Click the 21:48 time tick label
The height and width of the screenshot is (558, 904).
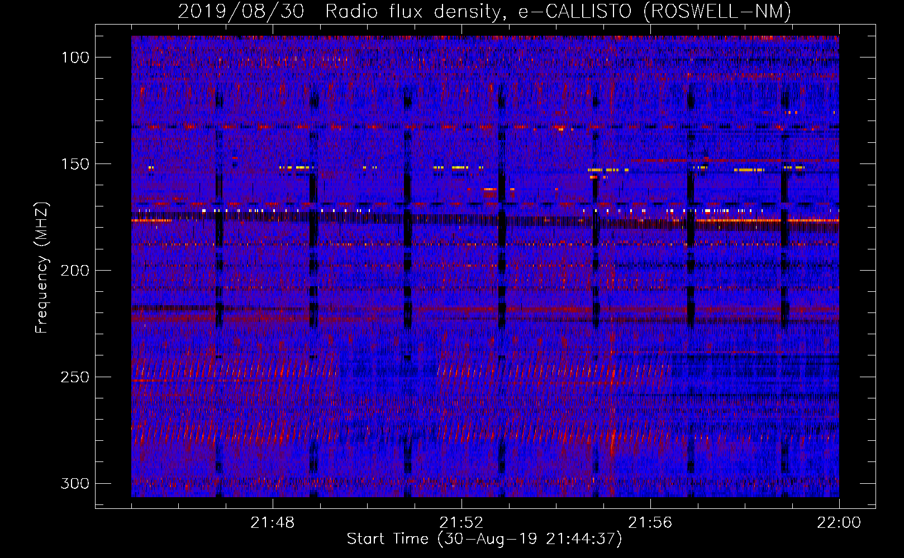(273, 523)
